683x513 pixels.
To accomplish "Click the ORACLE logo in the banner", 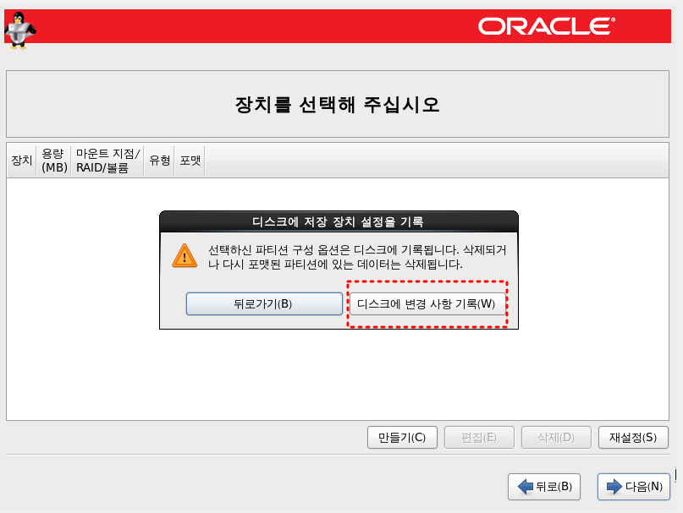I will click(x=547, y=26).
